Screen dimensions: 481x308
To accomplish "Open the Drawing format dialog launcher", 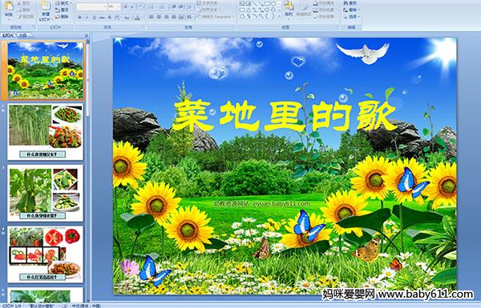I will pyautogui.click(x=337, y=26).
